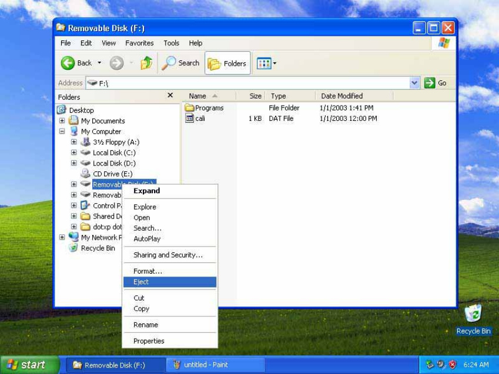Image resolution: width=499 pixels, height=374 pixels.
Task: Select Desktop in the folder tree
Action: pyautogui.click(x=81, y=110)
